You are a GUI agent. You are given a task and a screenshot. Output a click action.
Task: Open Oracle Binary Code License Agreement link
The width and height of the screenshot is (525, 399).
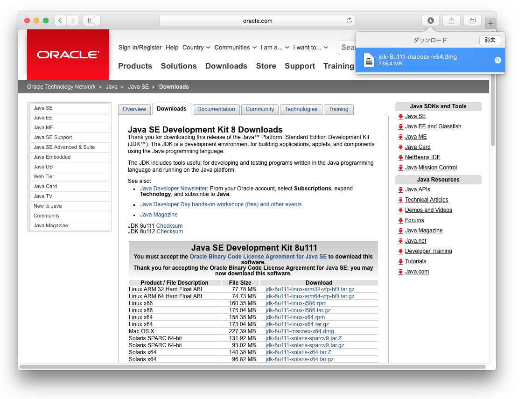[x=258, y=257]
